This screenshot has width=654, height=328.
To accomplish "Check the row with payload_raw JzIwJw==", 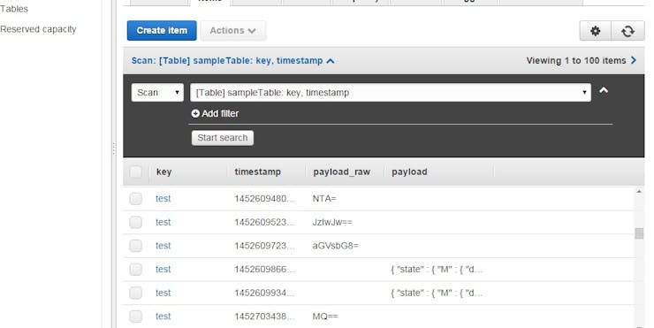I will [x=135, y=223].
